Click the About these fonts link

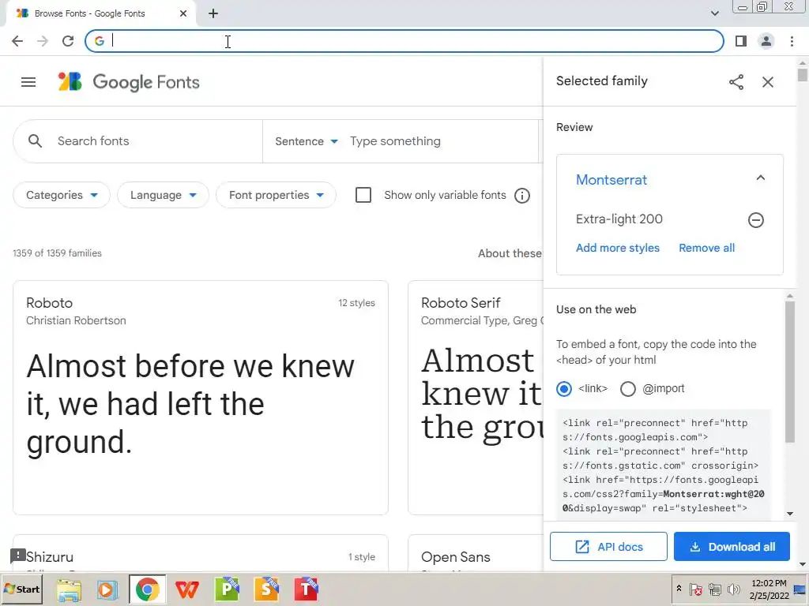tap(510, 253)
